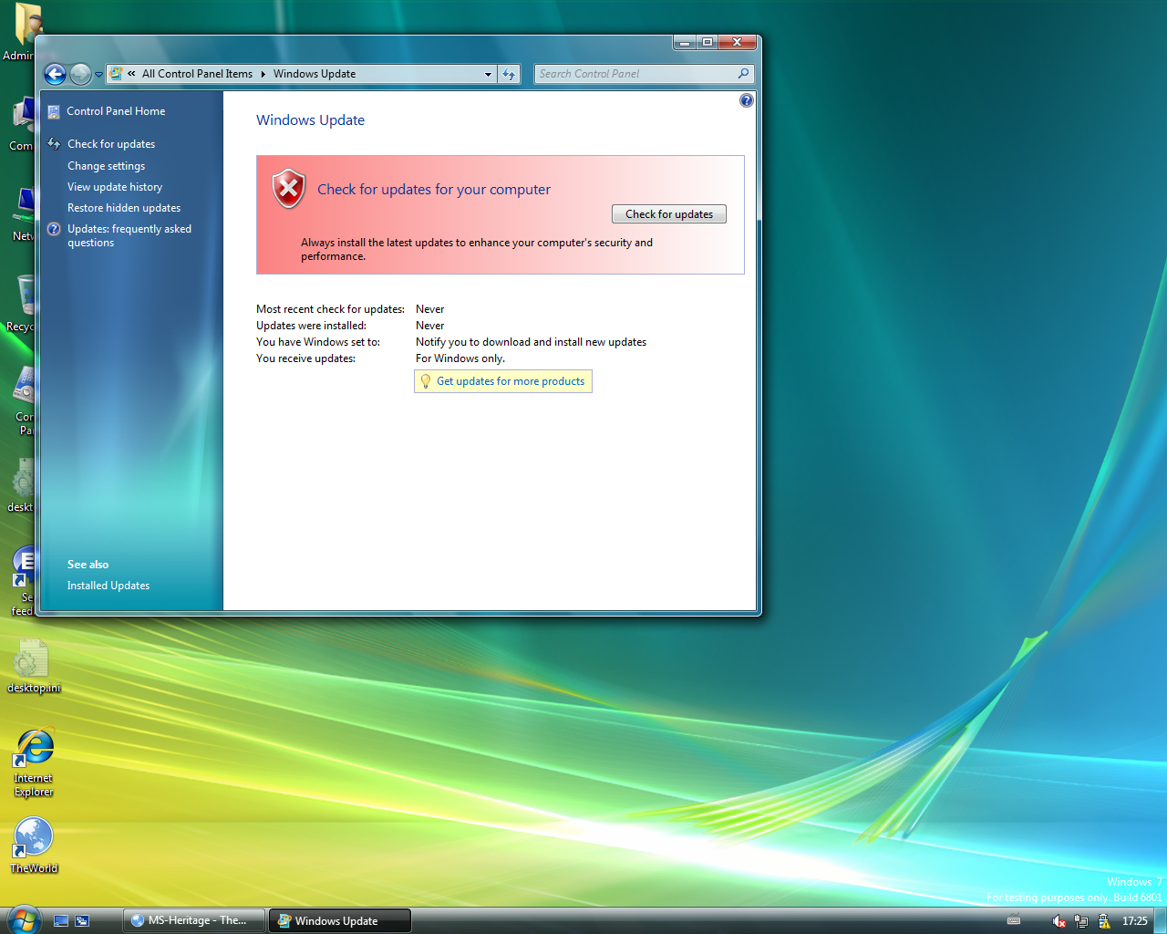Click the refresh button beside address bar
Screen dimensions: 1167x934
tap(509, 75)
